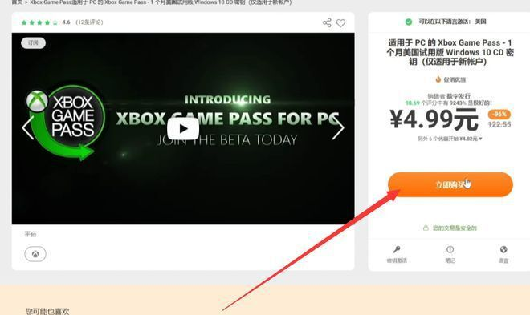Click the green checkmark activation icon
This screenshot has width=530, height=315.
click(x=409, y=22)
